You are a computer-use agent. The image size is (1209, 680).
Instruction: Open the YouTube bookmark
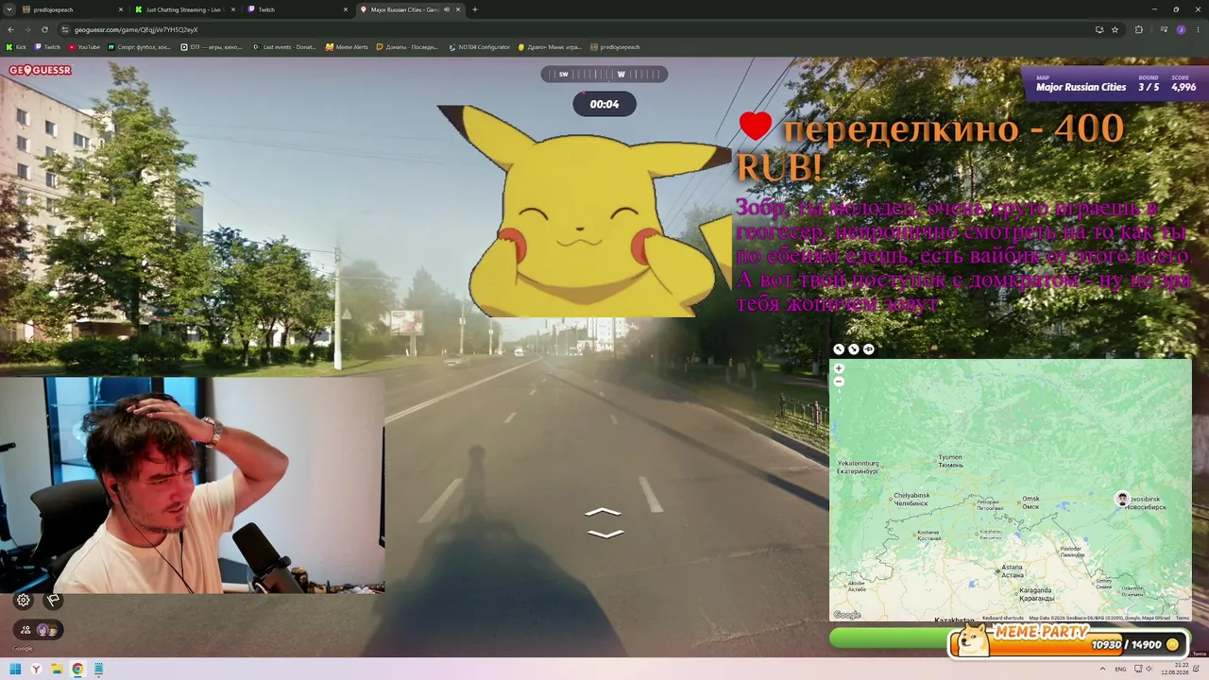pos(83,47)
